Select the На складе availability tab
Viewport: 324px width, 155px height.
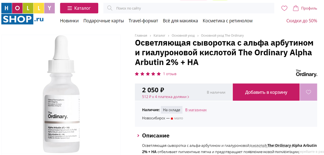(171, 110)
